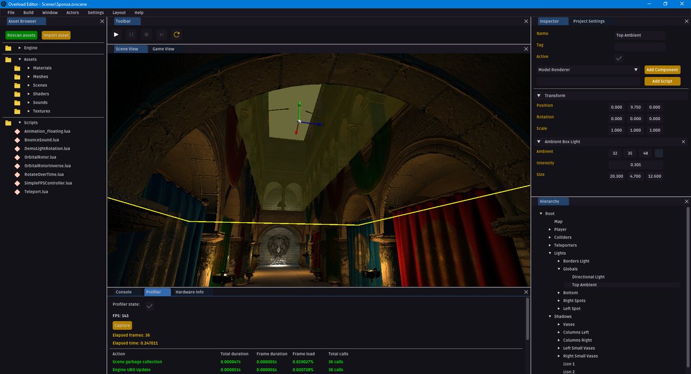Click the Add Script button
This screenshot has width=691, height=374.
point(662,81)
